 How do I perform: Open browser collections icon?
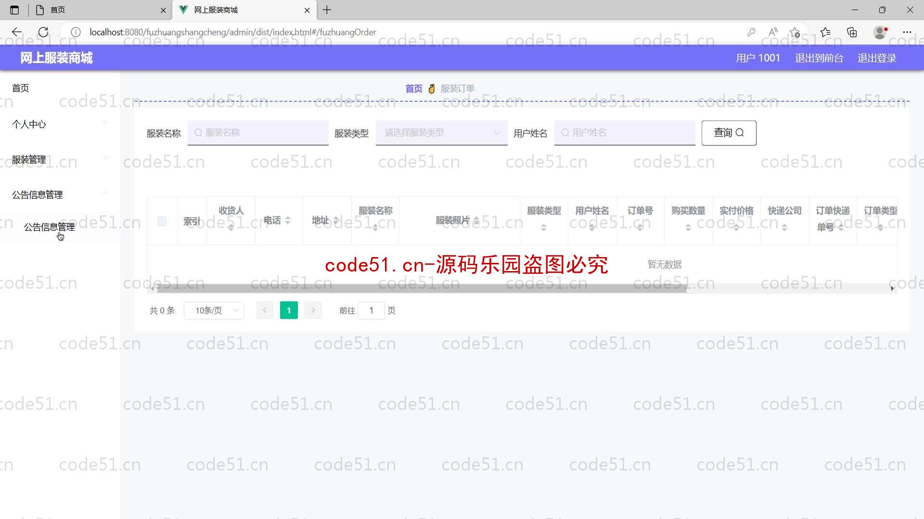click(x=852, y=32)
